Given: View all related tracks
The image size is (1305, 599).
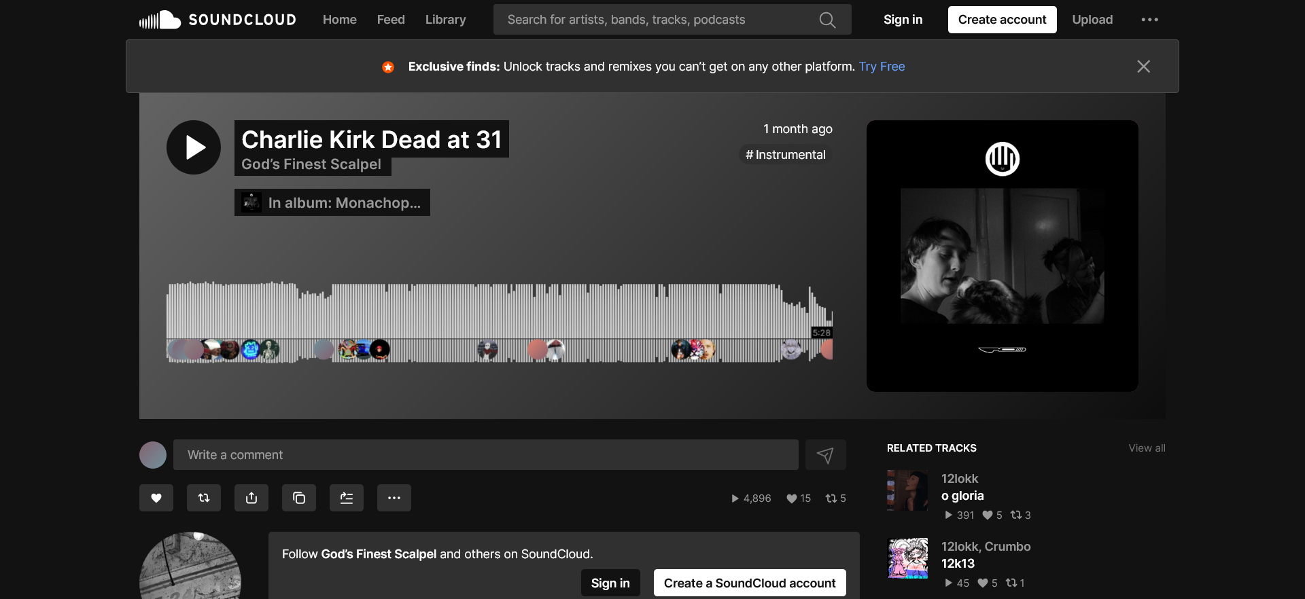Looking at the screenshot, I should pos(1147,448).
